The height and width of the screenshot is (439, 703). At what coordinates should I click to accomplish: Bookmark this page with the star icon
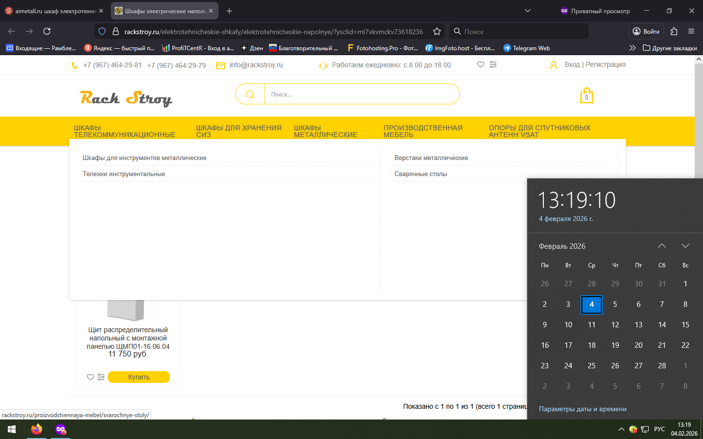[x=437, y=31]
